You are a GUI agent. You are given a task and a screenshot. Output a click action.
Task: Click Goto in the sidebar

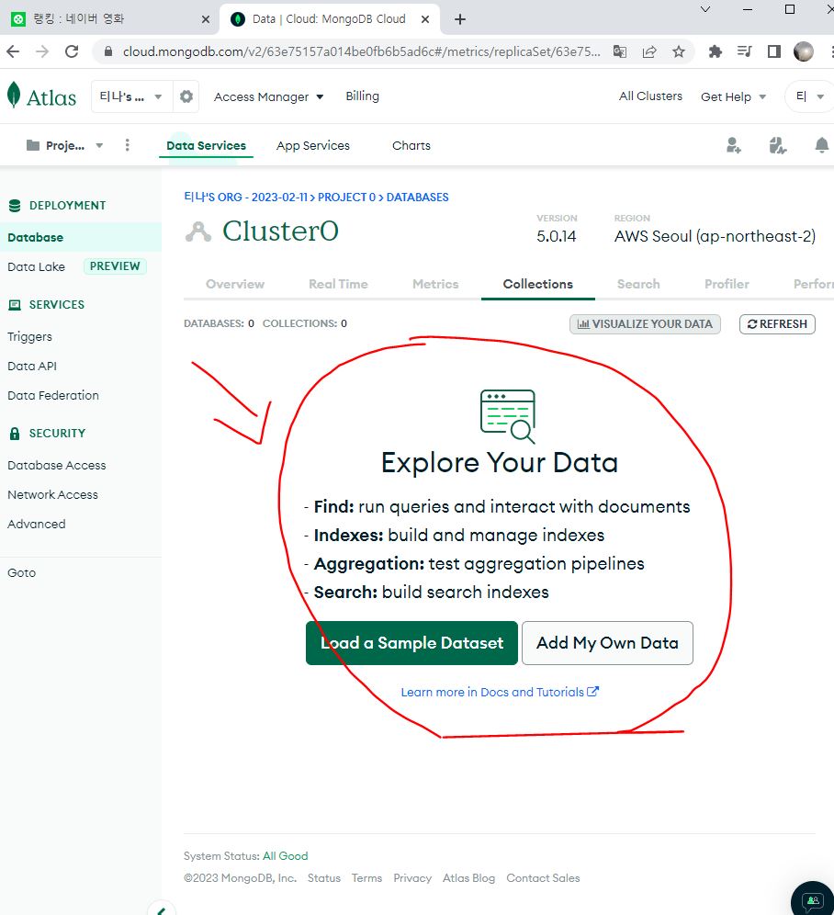coord(22,572)
